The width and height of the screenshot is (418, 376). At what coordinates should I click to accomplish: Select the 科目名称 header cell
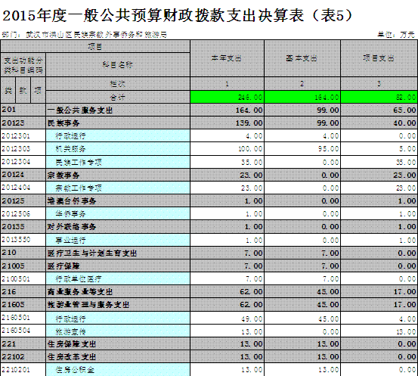point(118,65)
